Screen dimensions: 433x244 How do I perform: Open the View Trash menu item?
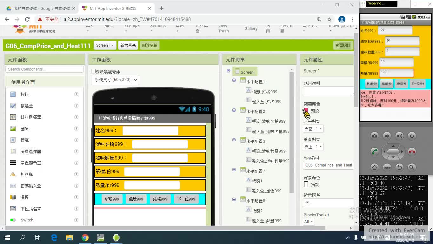[223, 29]
